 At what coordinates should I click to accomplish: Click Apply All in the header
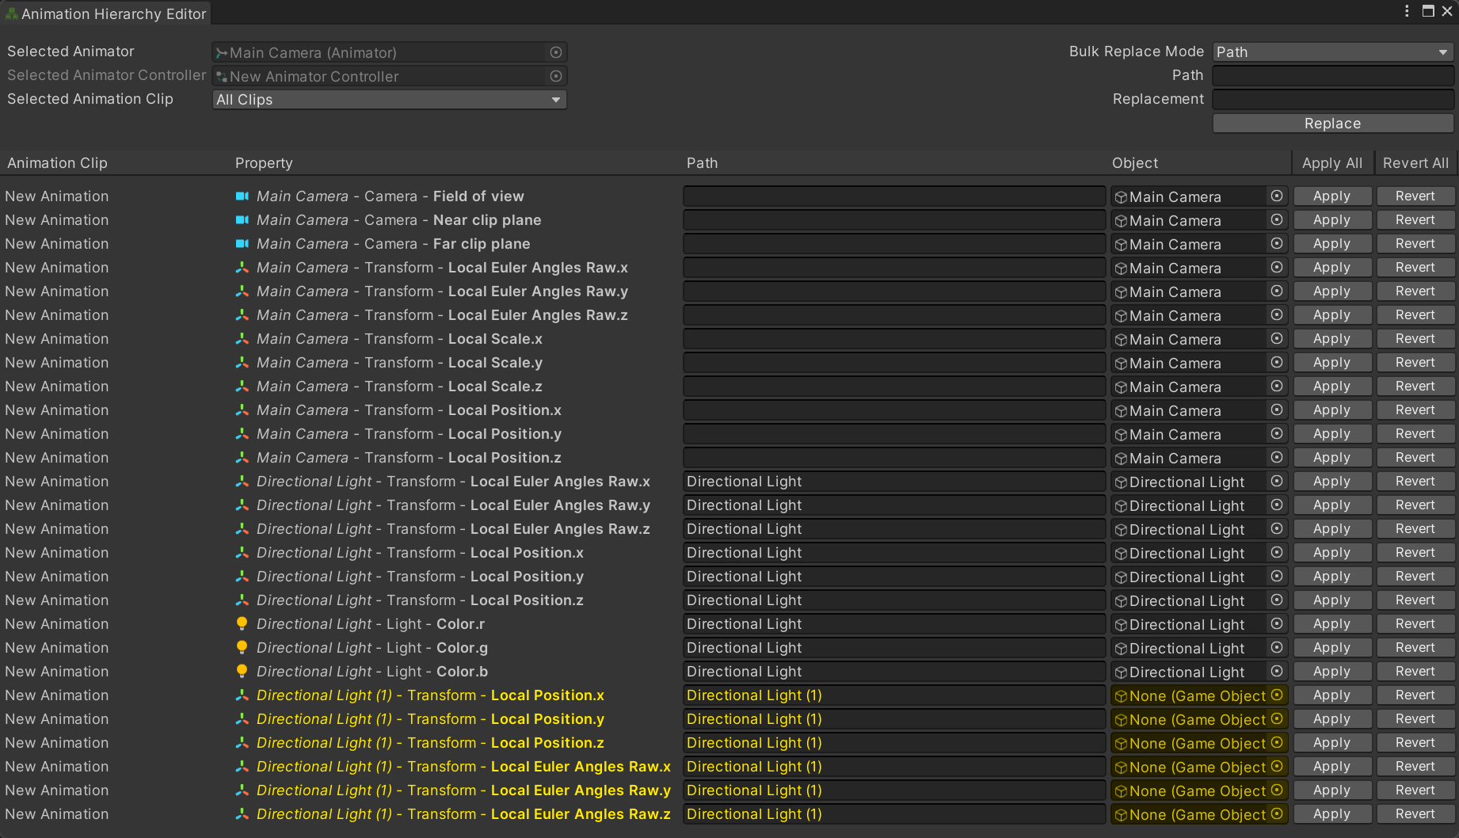coord(1332,163)
